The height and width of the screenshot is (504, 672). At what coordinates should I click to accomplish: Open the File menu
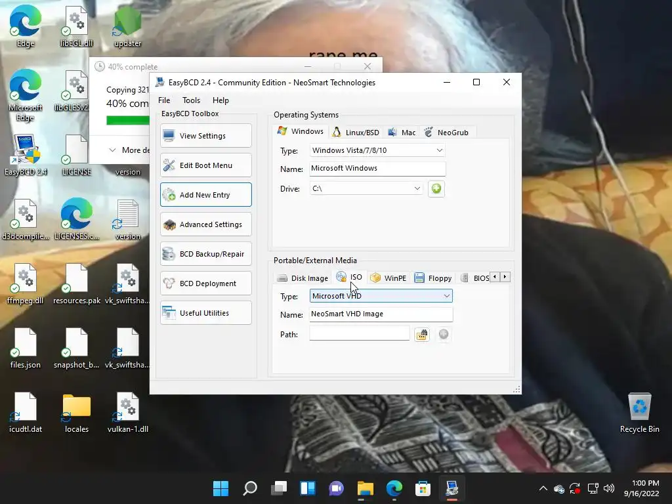pos(164,100)
